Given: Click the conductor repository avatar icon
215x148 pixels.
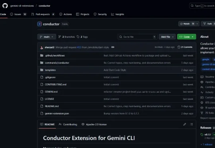Looking at the screenshot, I should [x=39, y=24].
